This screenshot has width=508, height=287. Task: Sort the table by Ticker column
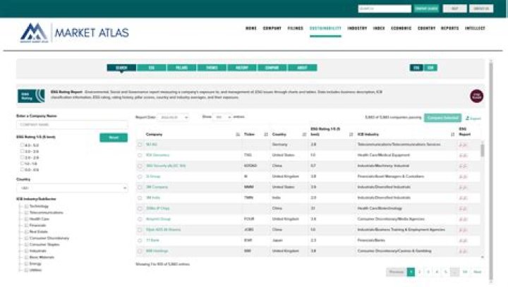(266, 135)
